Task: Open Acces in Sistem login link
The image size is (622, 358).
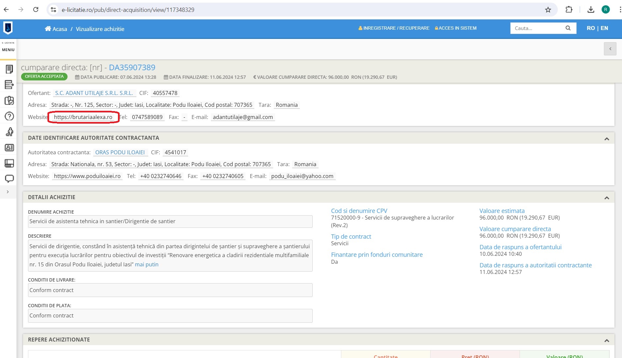Action: pos(456,28)
